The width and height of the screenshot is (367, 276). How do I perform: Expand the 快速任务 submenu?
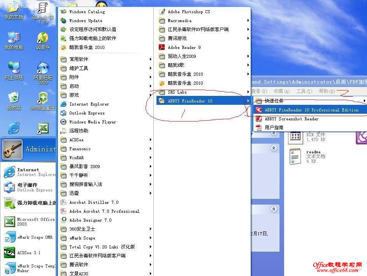[310, 101]
